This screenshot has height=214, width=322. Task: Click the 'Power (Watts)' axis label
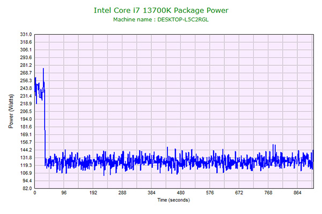tap(11, 111)
